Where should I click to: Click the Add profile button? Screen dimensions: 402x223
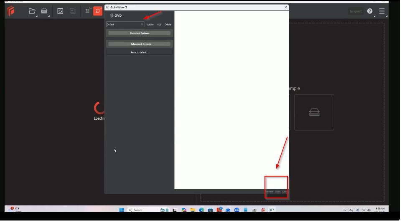point(159,25)
